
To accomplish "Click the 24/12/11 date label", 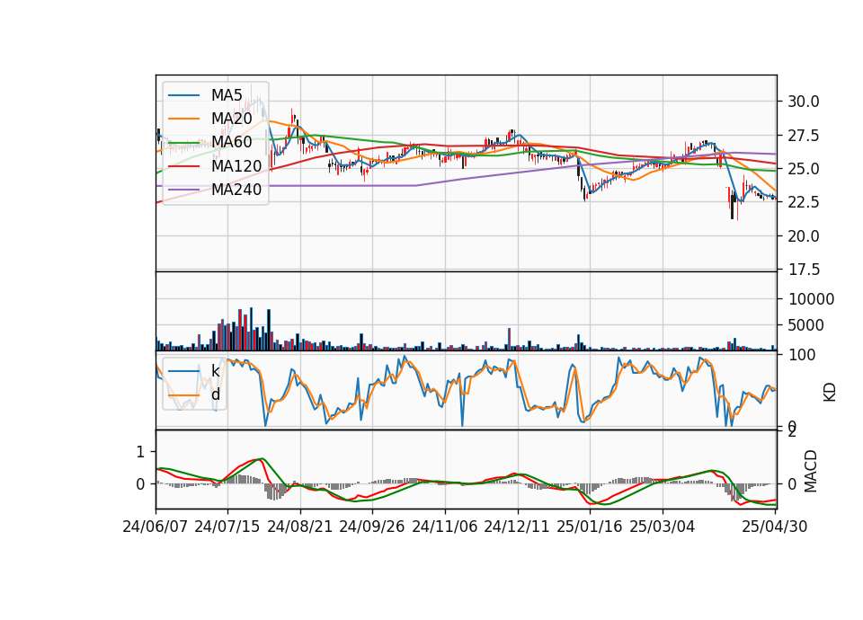I will point(517,527).
